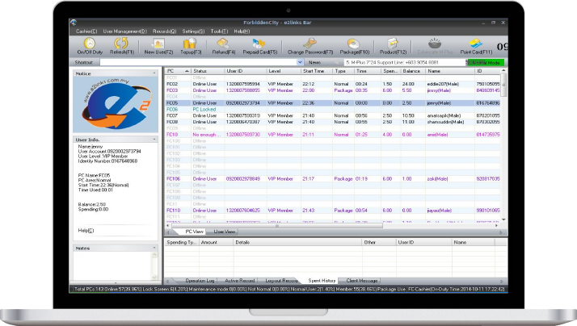Click the On/Off Duty toolbar icon
The height and width of the screenshot is (326, 577).
pos(89,45)
